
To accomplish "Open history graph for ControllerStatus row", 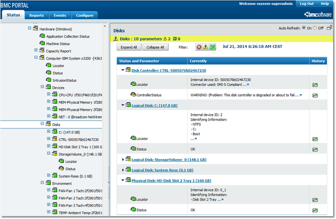I will tap(315, 95).
